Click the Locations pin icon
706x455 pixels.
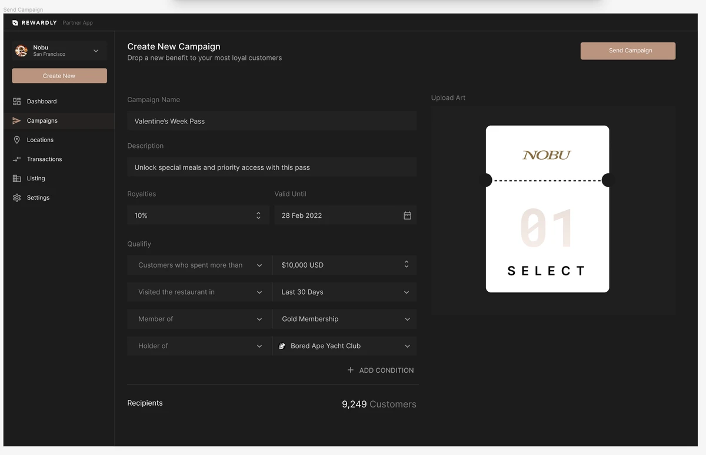(x=16, y=140)
